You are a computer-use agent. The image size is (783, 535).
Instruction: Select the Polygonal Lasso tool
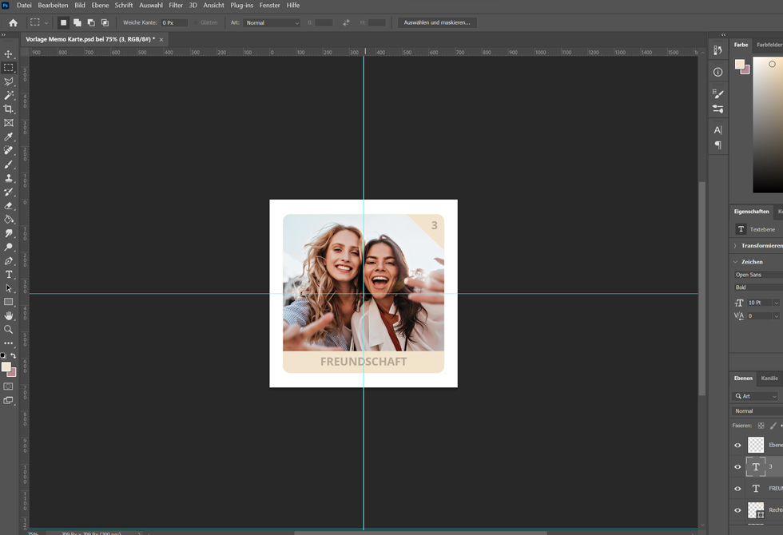click(9, 81)
